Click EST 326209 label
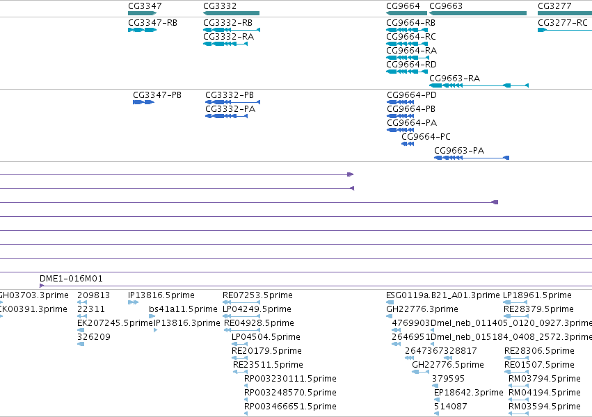592x417 pixels. point(94,337)
